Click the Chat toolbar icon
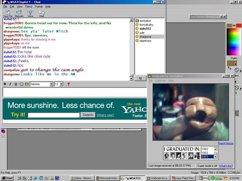Screen dimensions: 242x181 tap(42, 14)
